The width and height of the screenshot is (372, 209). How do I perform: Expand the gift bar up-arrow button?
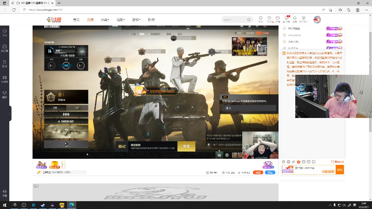(63, 165)
